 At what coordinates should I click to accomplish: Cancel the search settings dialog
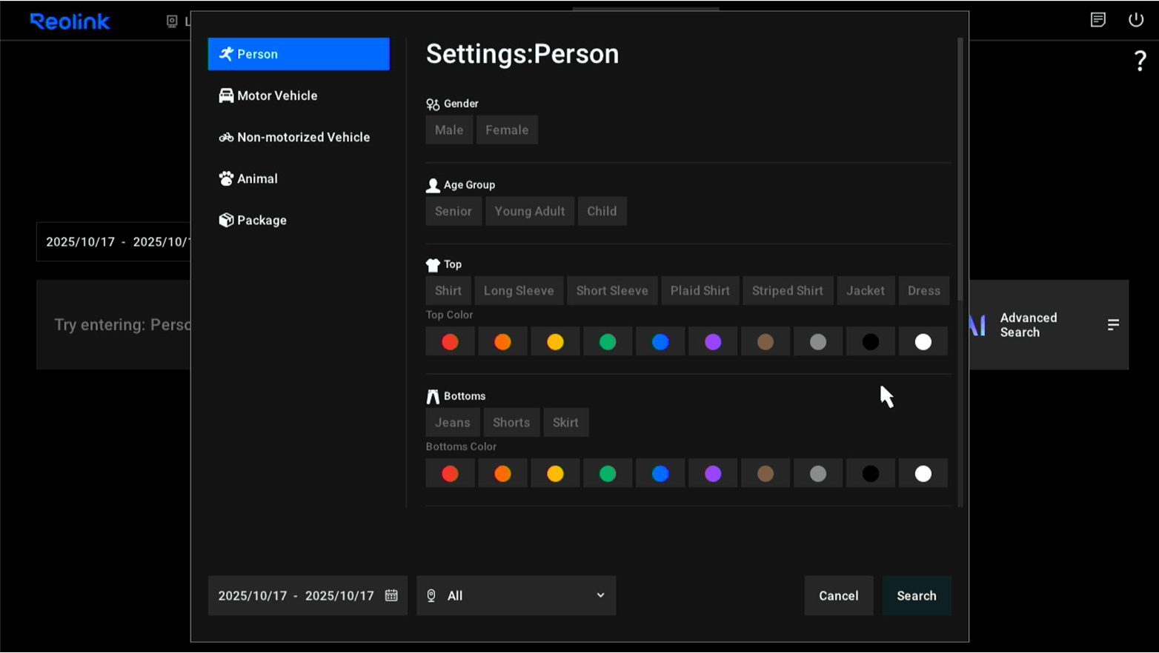tap(838, 596)
